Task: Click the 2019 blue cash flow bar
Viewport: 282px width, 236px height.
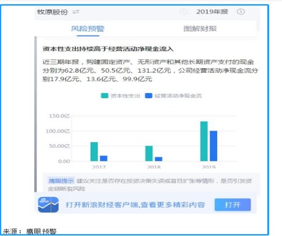Action: click(213, 146)
